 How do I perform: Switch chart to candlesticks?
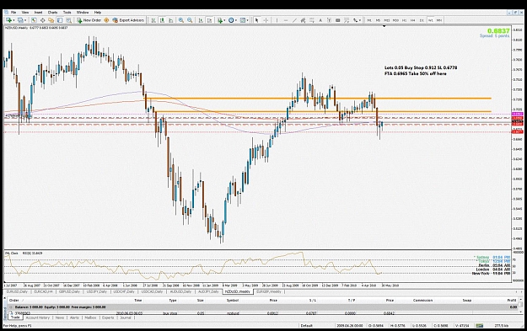(162, 20)
